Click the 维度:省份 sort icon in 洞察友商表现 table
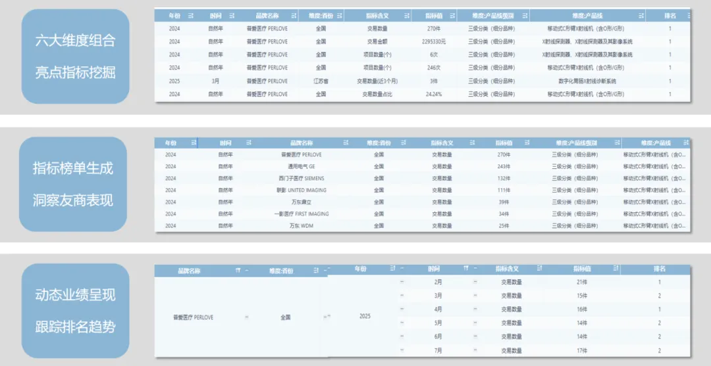The height and width of the screenshot is (366, 711). click(x=404, y=143)
